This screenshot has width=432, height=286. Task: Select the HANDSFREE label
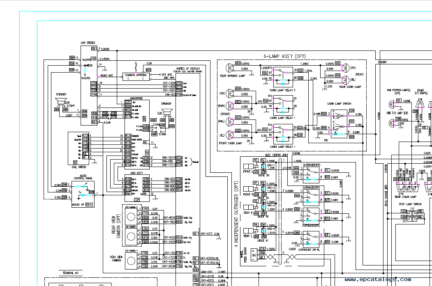(136, 98)
